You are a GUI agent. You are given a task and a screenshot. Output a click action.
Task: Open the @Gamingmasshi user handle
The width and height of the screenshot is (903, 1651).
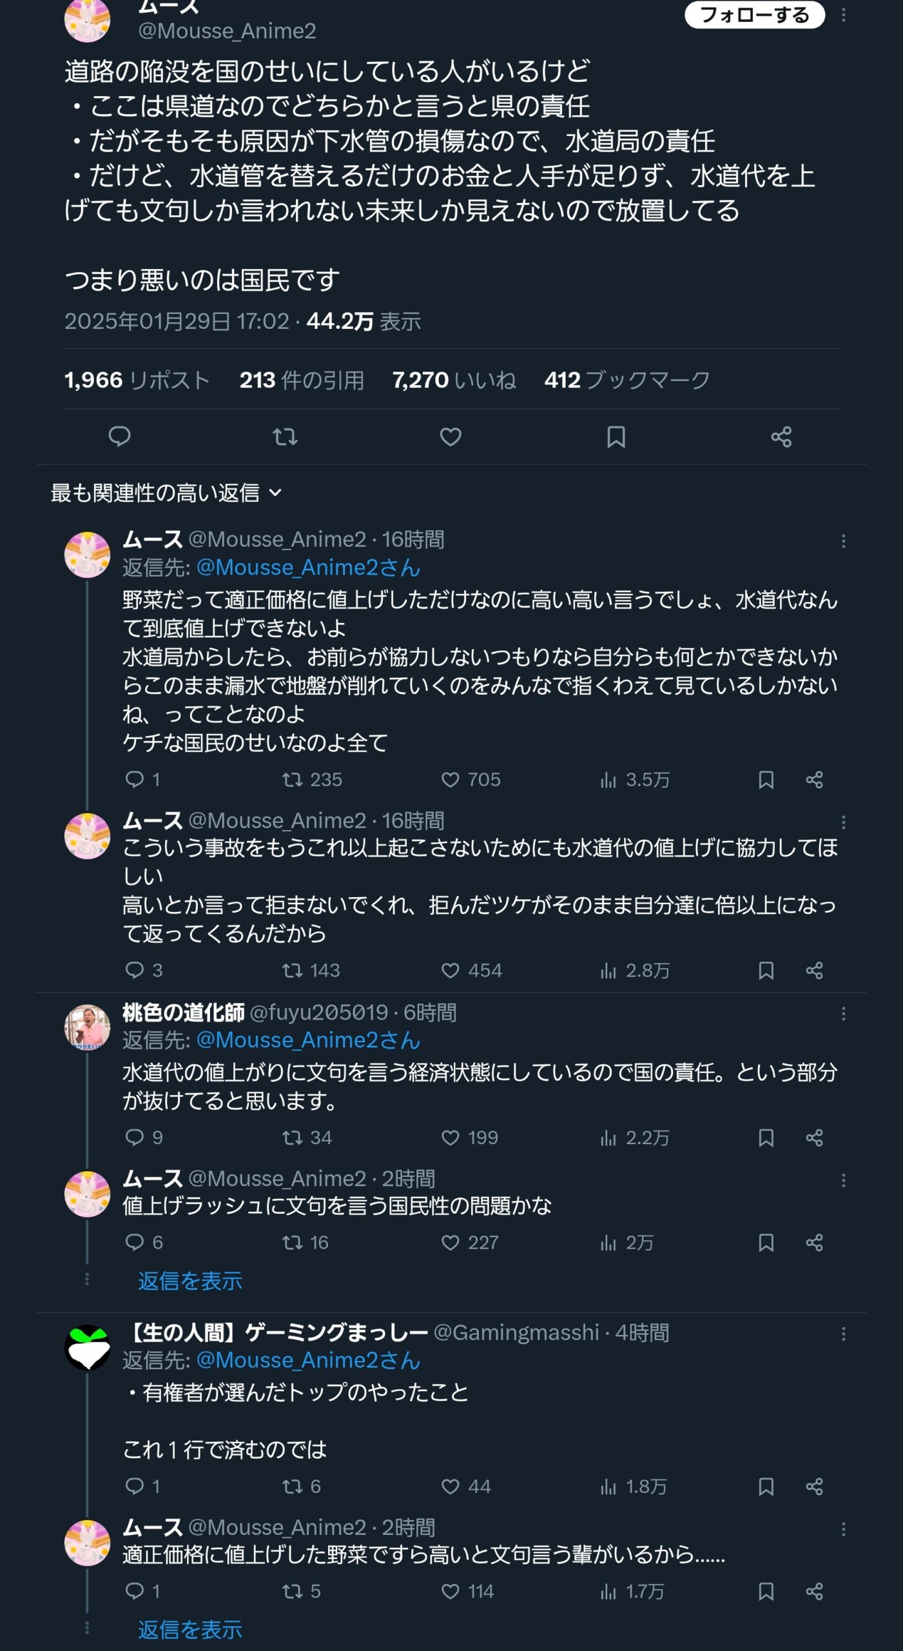coord(516,1332)
